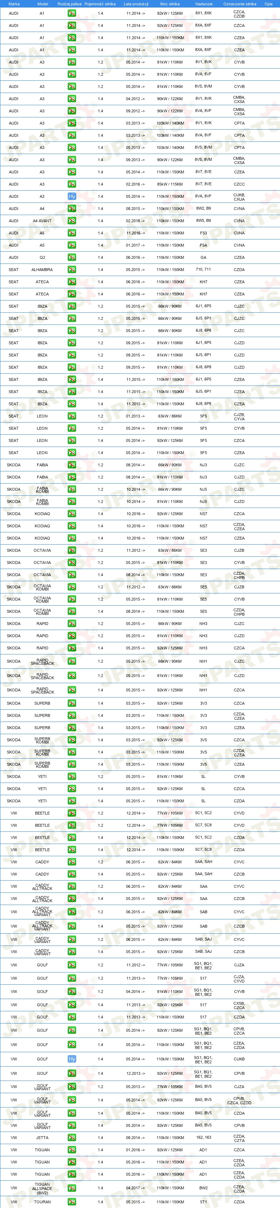Click the Nadwozie column header
Viewport: 280px width, 1208px height.
(204, 4)
